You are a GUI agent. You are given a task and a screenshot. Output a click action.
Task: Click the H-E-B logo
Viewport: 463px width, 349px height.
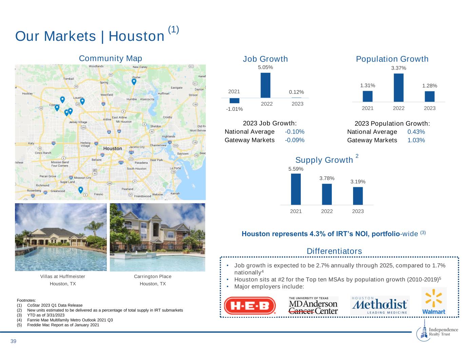coord(250,306)
